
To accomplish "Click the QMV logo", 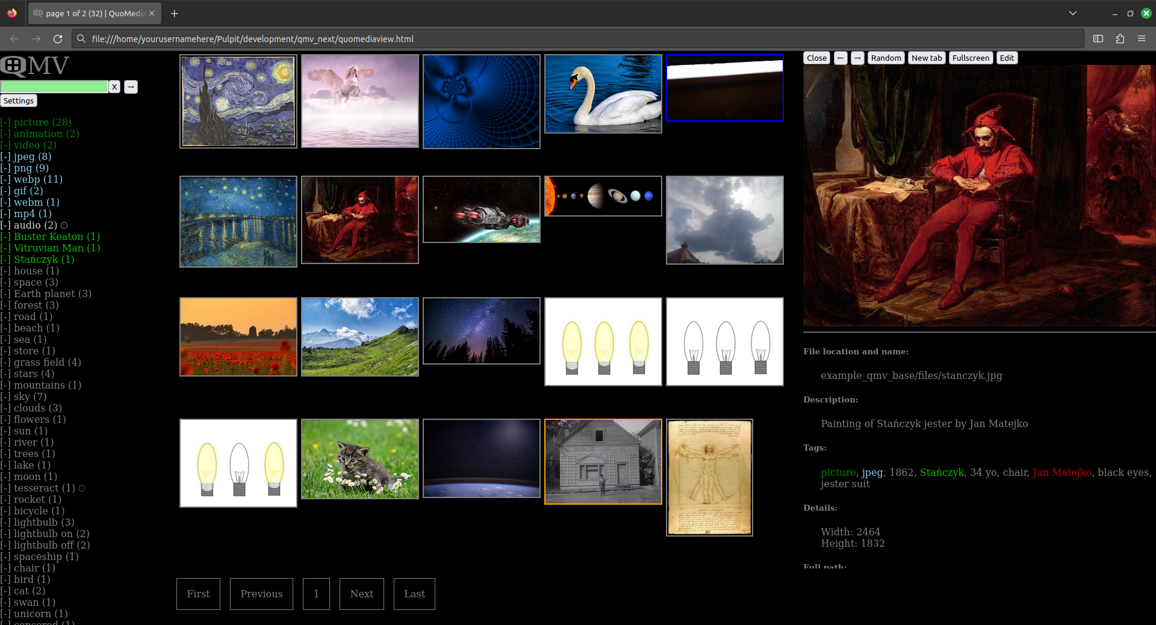I will tap(35, 66).
